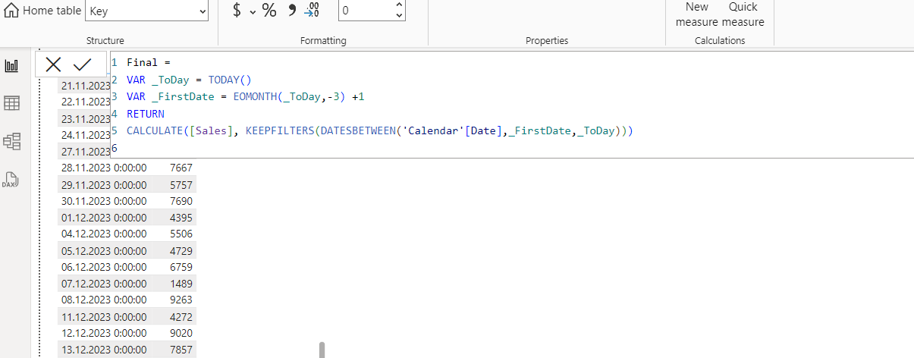
Task: Open the Home table Key dropdown
Action: click(x=148, y=11)
